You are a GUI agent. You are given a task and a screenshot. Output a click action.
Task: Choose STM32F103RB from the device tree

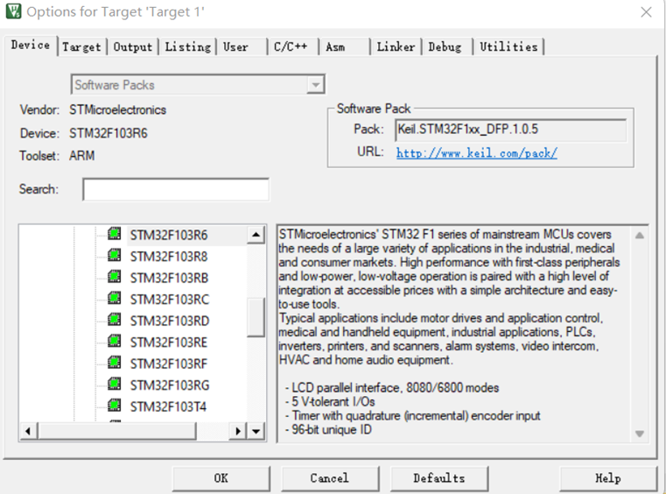[169, 278]
